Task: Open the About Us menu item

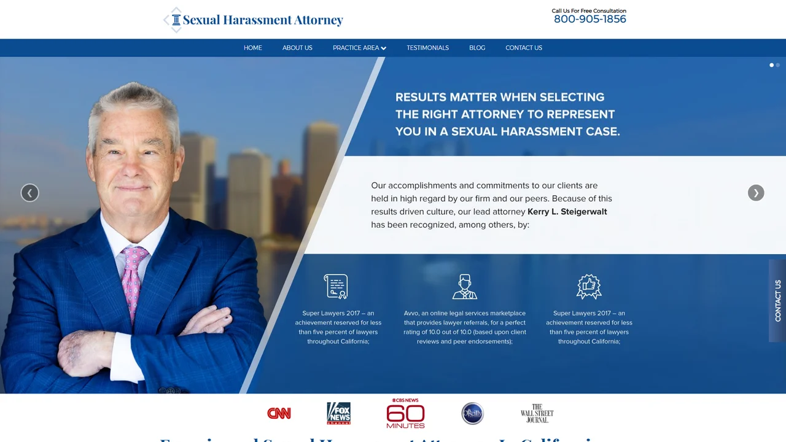Action: pos(297,48)
